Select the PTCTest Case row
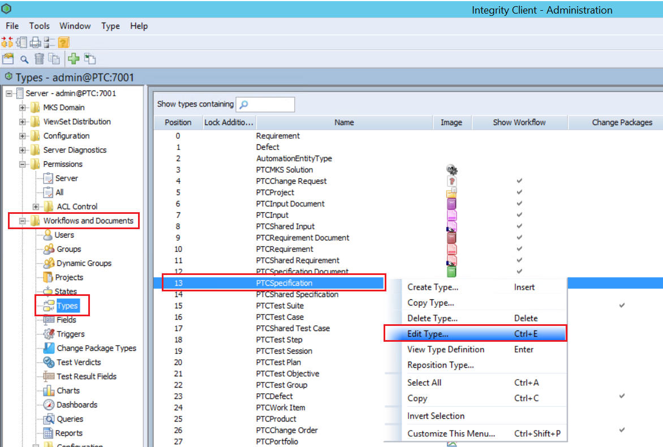The height and width of the screenshot is (447, 663). point(279,317)
